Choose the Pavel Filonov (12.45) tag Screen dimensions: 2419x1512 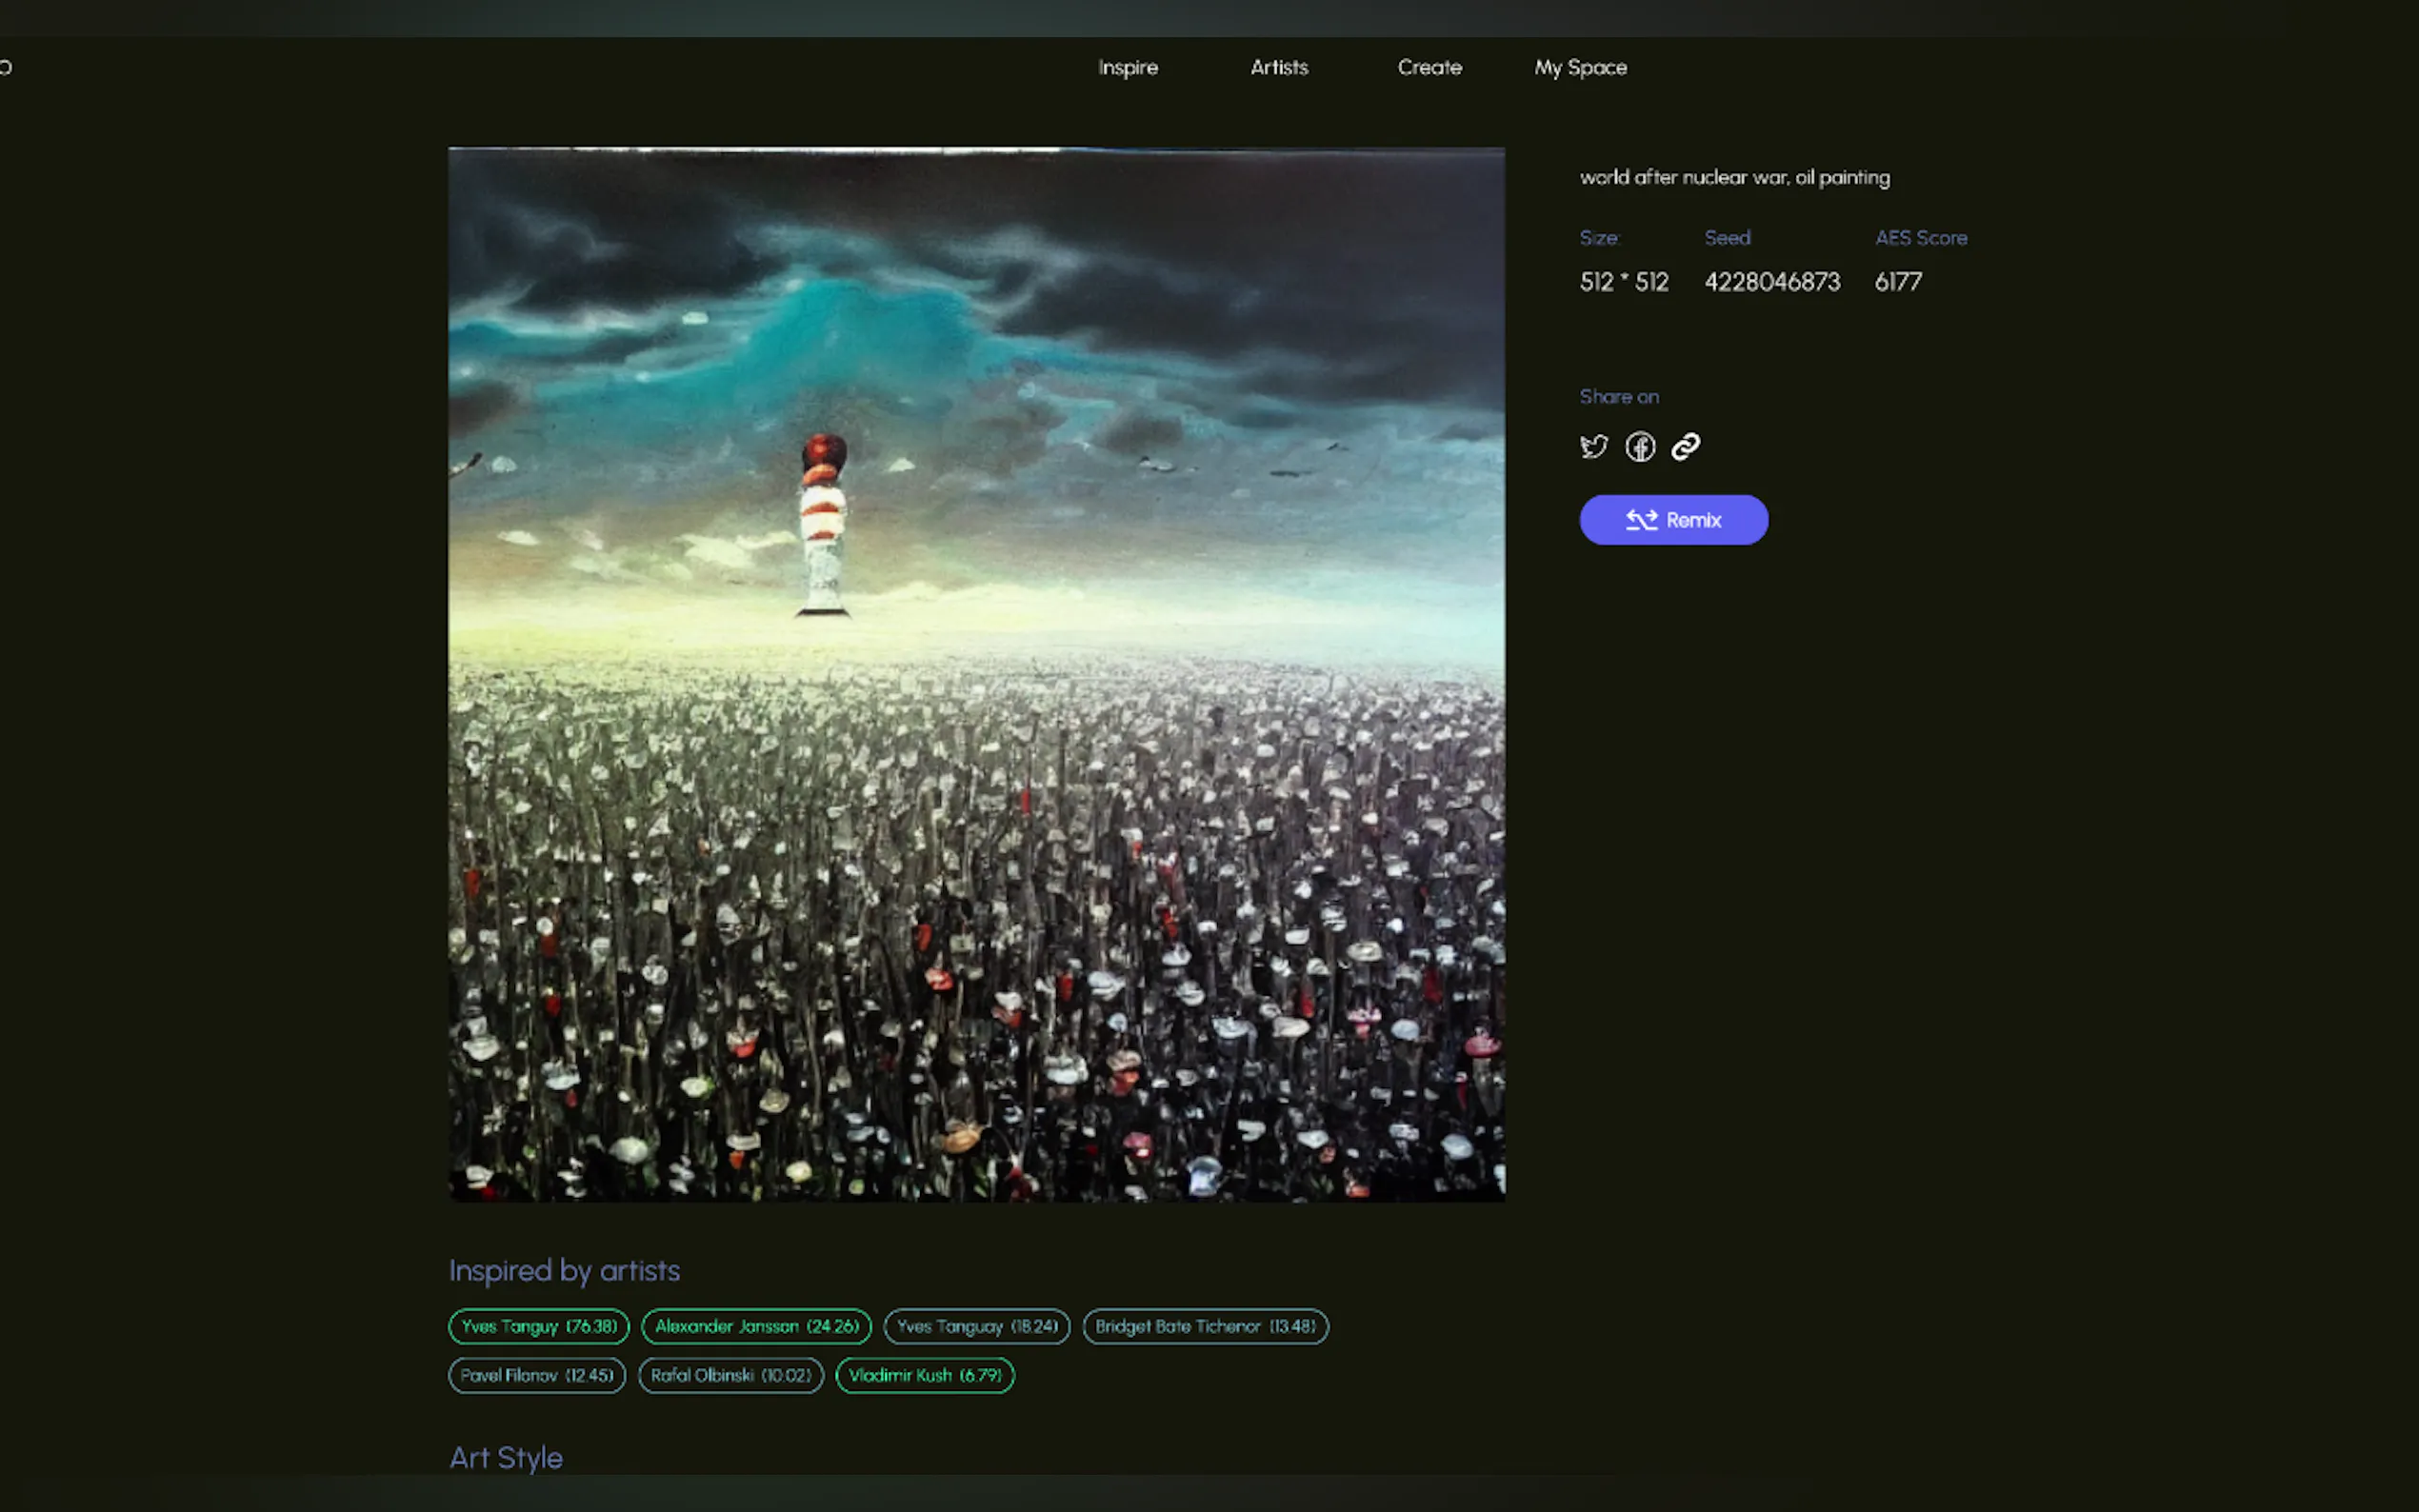(537, 1375)
